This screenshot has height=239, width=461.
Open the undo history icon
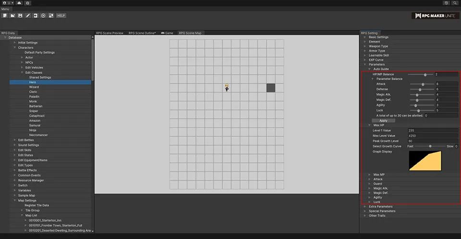pyautogui.click(x=447, y=3)
